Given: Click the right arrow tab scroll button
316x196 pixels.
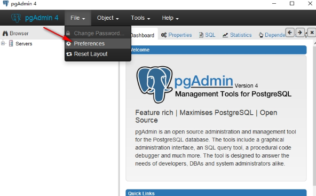Looking at the screenshot, I should click(x=300, y=32).
